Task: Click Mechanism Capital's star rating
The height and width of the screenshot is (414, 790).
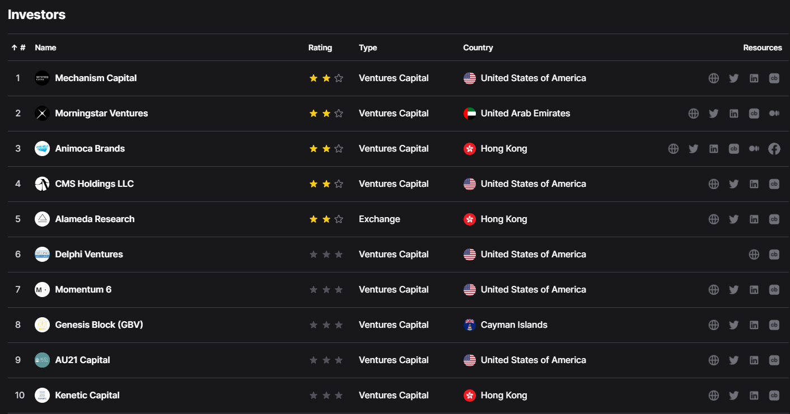Action: click(x=326, y=78)
